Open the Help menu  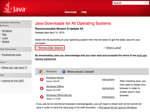pyautogui.click(x=84, y=12)
